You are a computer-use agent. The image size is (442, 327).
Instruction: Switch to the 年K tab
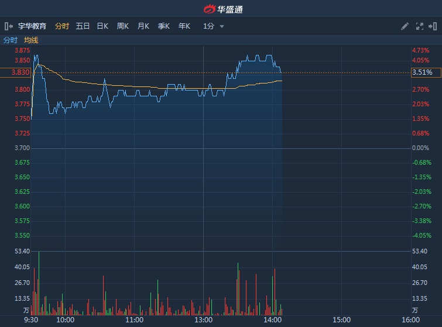click(184, 26)
